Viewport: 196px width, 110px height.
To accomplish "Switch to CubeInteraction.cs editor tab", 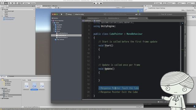I will 93,18.
